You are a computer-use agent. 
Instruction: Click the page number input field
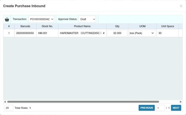pyautogui.click(x=160, y=108)
